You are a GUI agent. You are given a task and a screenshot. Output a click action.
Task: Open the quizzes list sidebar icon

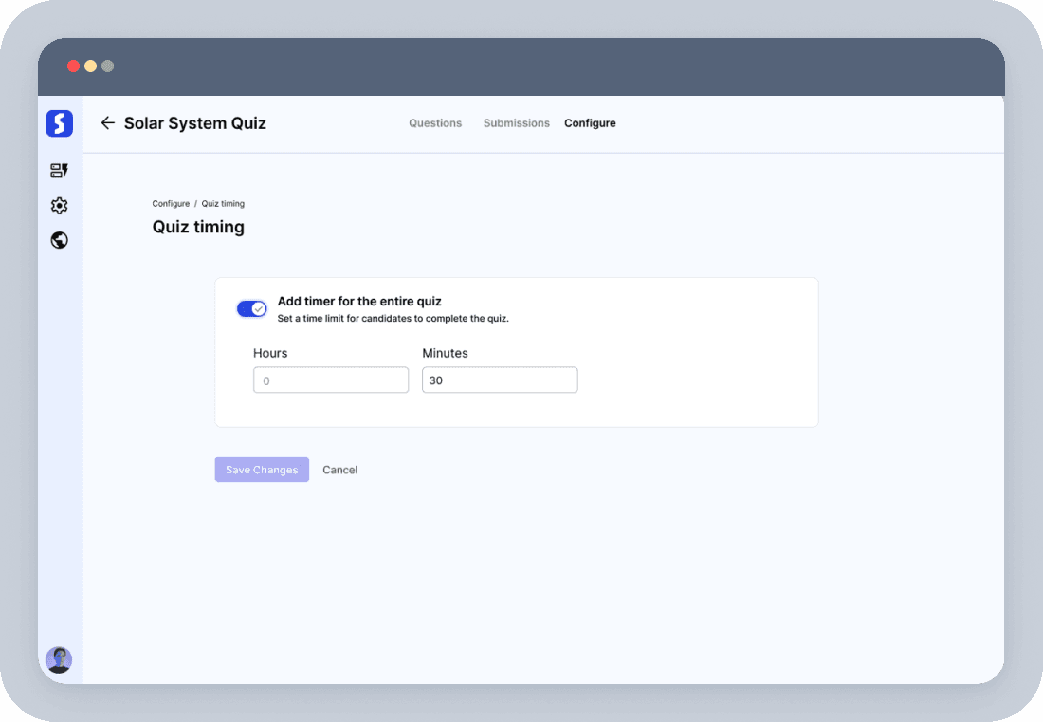(x=59, y=171)
